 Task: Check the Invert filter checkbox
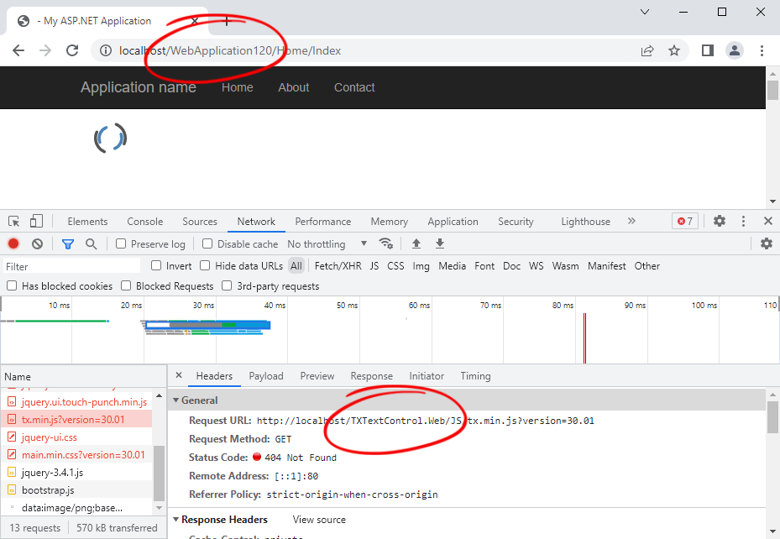point(156,265)
